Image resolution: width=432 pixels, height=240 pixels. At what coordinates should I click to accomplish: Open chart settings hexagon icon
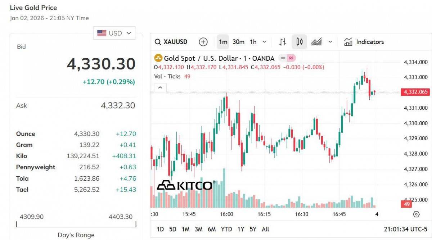416,214
